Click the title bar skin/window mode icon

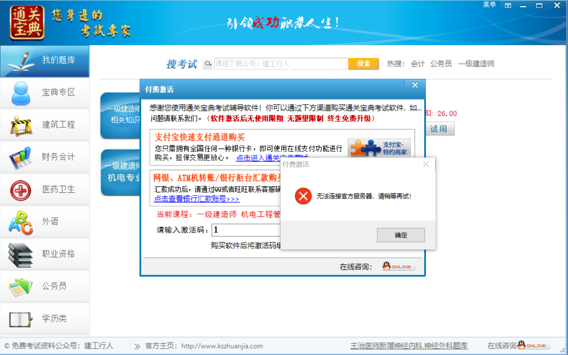508,5
